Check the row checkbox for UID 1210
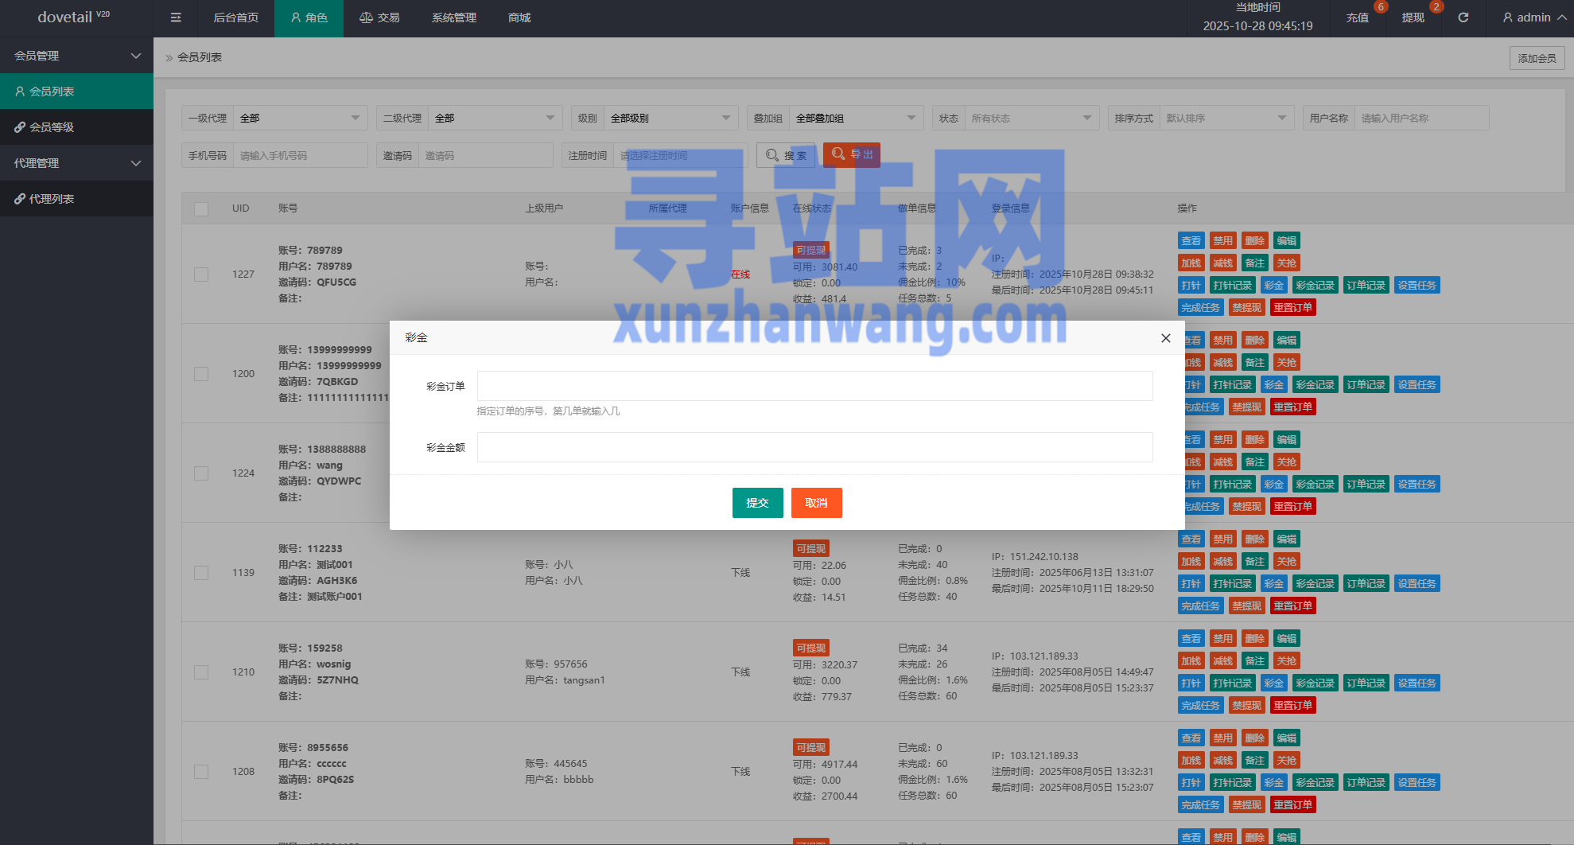Image resolution: width=1574 pixels, height=845 pixels. [201, 672]
